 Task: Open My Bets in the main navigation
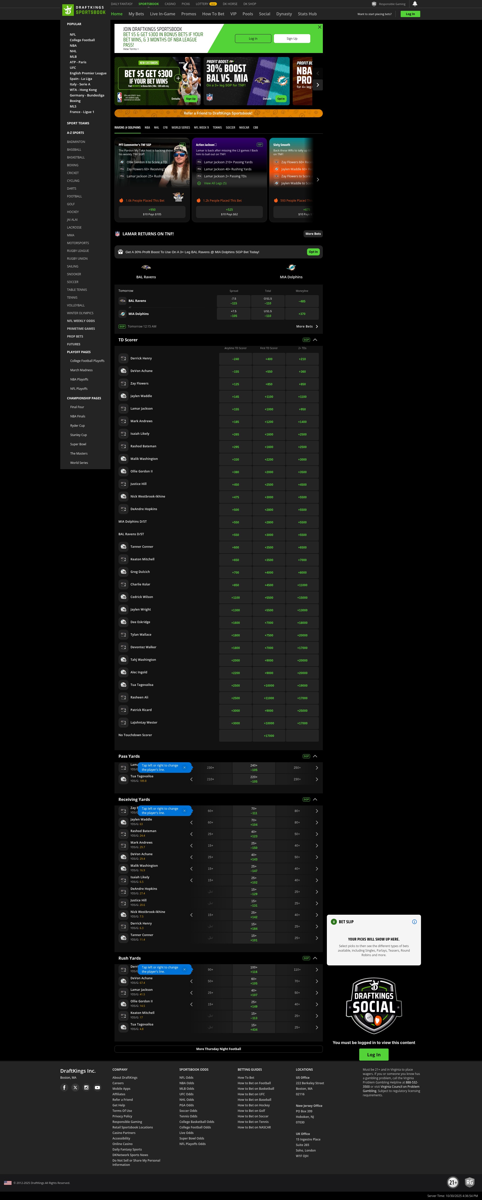(x=136, y=14)
